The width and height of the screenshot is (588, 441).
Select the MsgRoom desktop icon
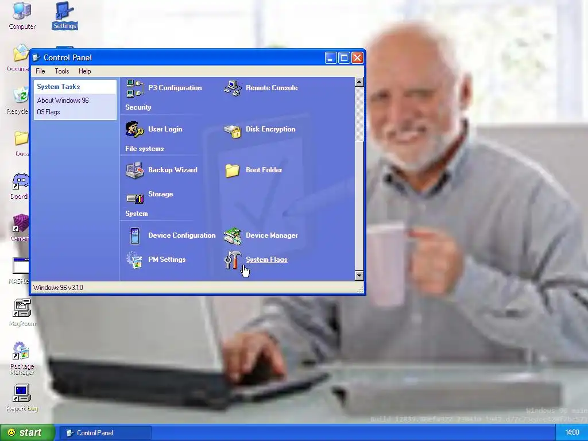[22, 313]
